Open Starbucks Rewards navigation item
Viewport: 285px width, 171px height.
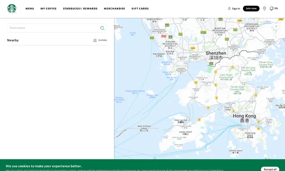pyautogui.click(x=80, y=8)
